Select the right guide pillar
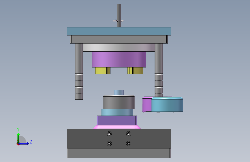Image resolution: width=250 pixels, height=162 pixels. tap(159, 70)
